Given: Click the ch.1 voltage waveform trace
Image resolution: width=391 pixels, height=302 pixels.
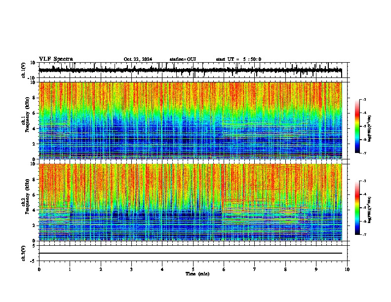Looking at the screenshot, I should coord(190,70).
